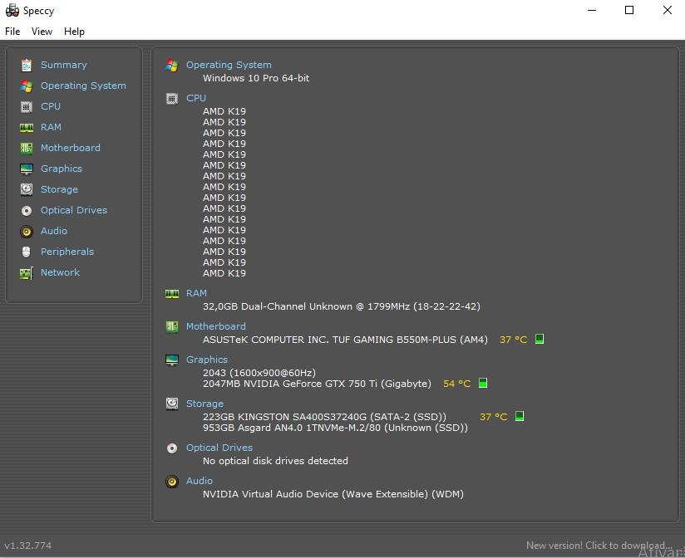
Task: Open Optical Drives from the sidebar
Action: [x=74, y=210]
